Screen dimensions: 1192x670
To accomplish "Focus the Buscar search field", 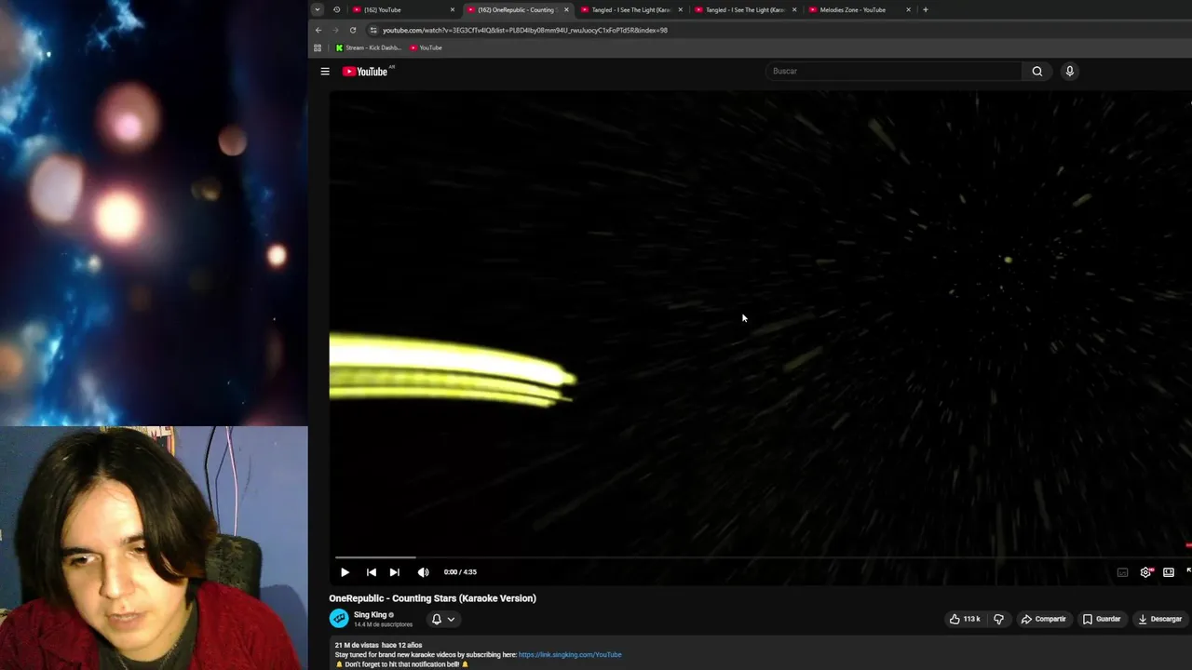I will click(894, 71).
